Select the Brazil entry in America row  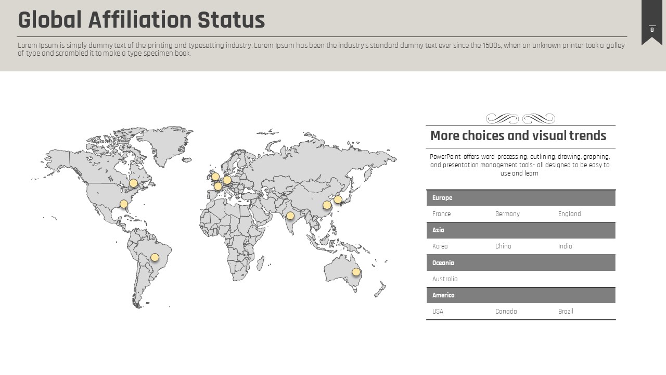click(566, 311)
